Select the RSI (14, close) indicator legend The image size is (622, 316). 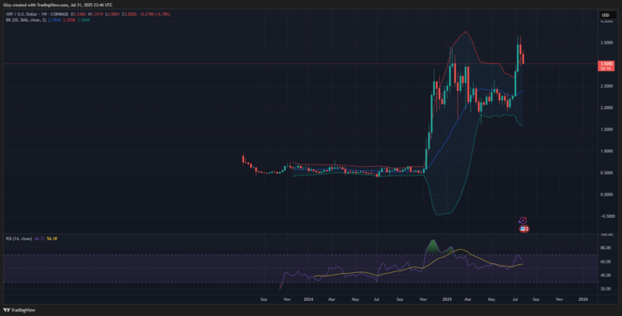pyautogui.click(x=19, y=239)
